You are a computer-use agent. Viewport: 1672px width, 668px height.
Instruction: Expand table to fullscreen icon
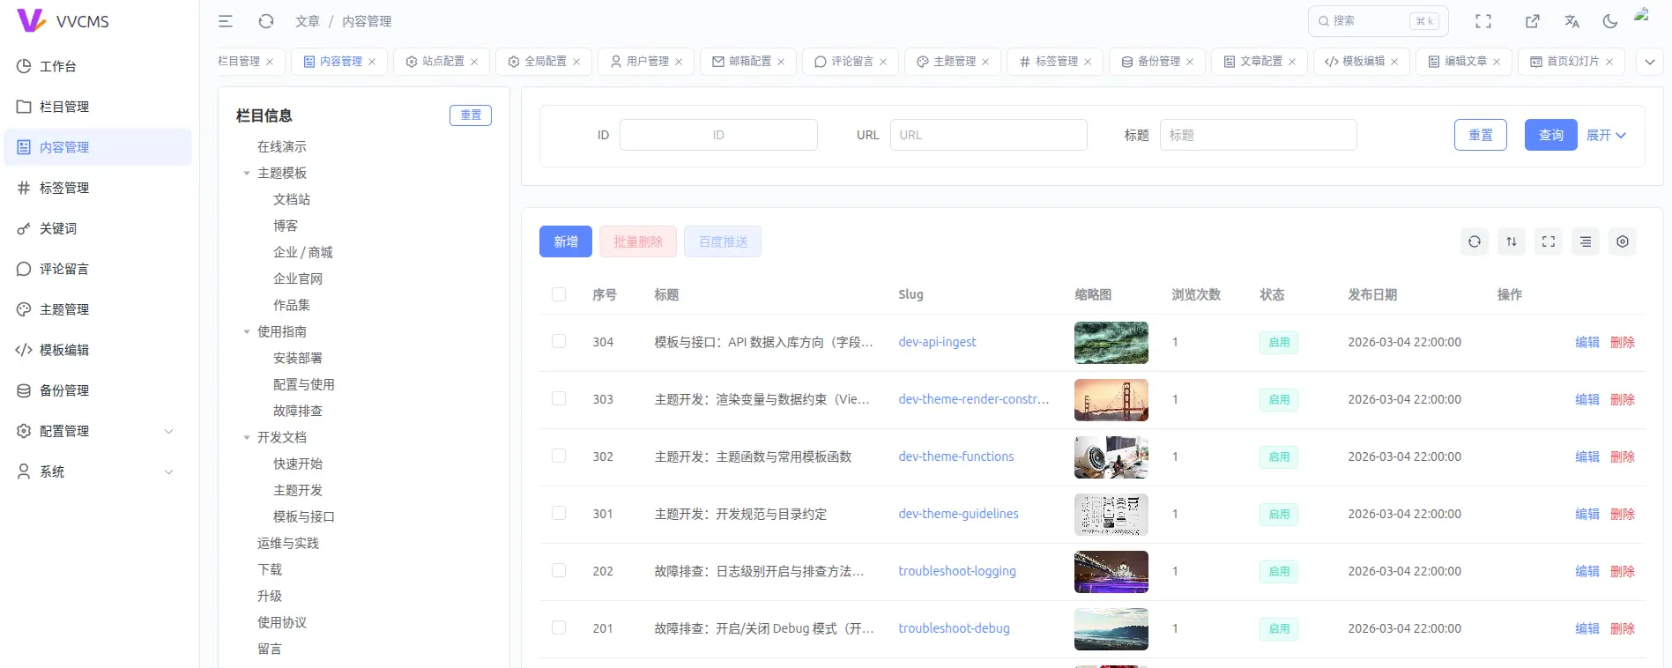pyautogui.click(x=1549, y=241)
